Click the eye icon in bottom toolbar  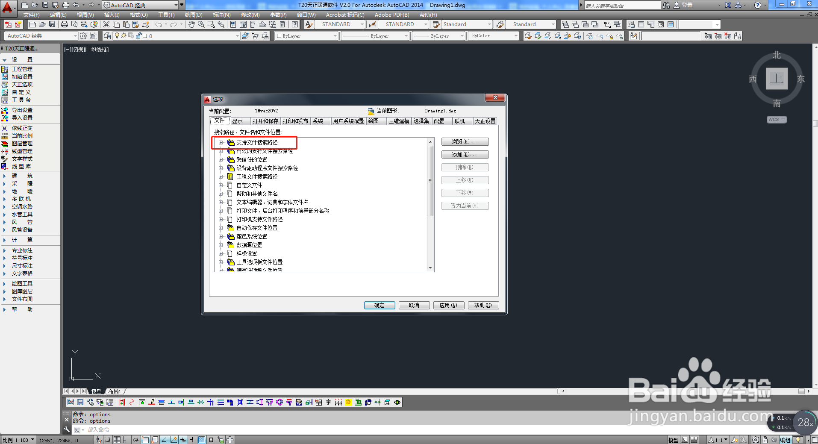click(x=397, y=402)
